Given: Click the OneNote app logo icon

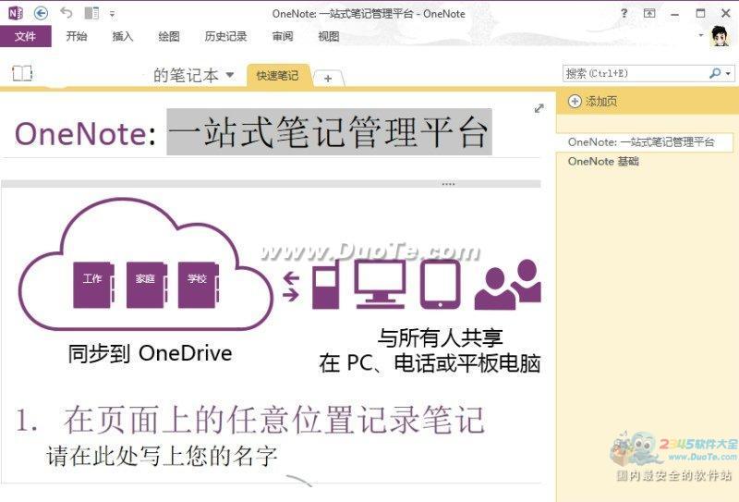Looking at the screenshot, I should pos(15,13).
